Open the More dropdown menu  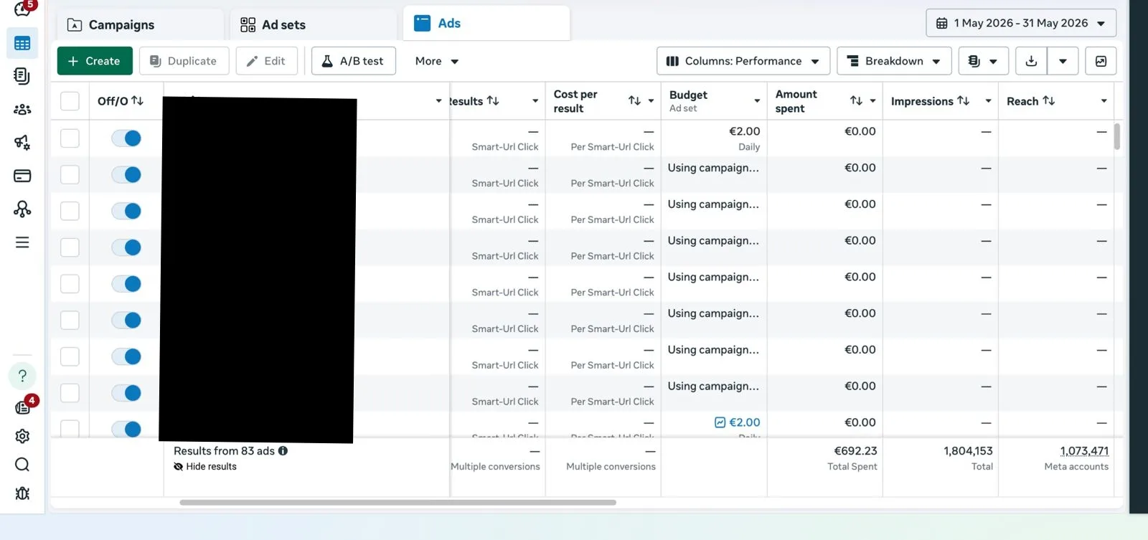coord(436,61)
